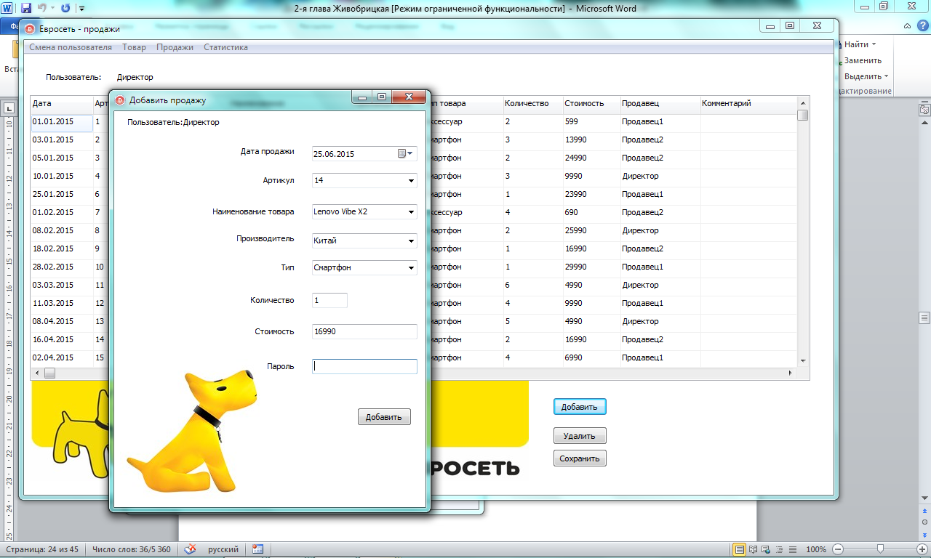This screenshot has width=931, height=558.
Task: Click the cost cell 29990
Action: point(591,267)
